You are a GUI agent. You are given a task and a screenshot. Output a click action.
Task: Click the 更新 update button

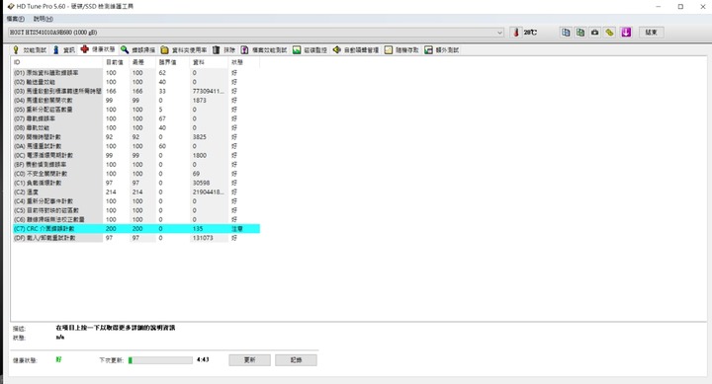250,360
